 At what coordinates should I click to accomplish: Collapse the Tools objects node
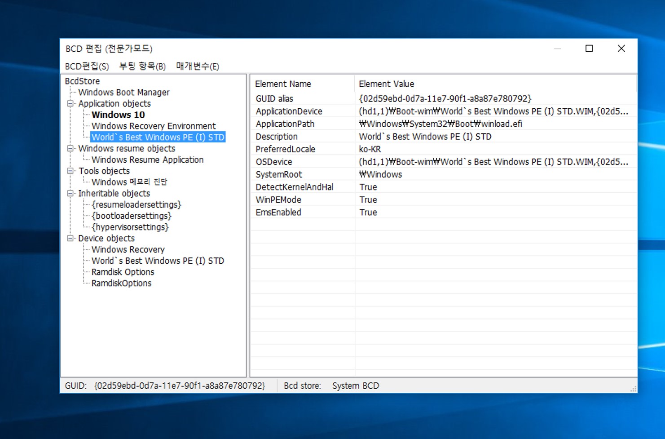pos(70,171)
